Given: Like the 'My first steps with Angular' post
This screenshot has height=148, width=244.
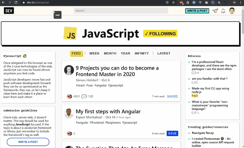Looking at the screenshot, I should click(69, 134).
